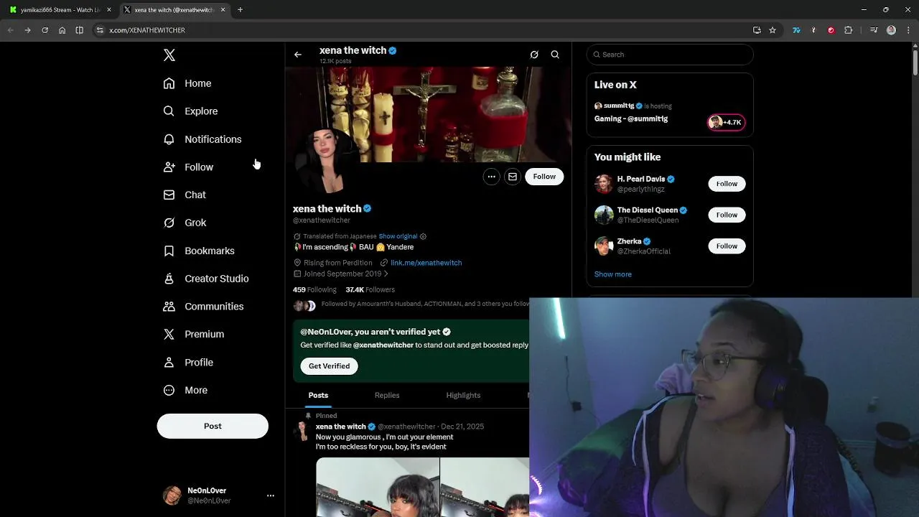
Task: Select the xena the witch browser tab
Action: pyautogui.click(x=174, y=10)
